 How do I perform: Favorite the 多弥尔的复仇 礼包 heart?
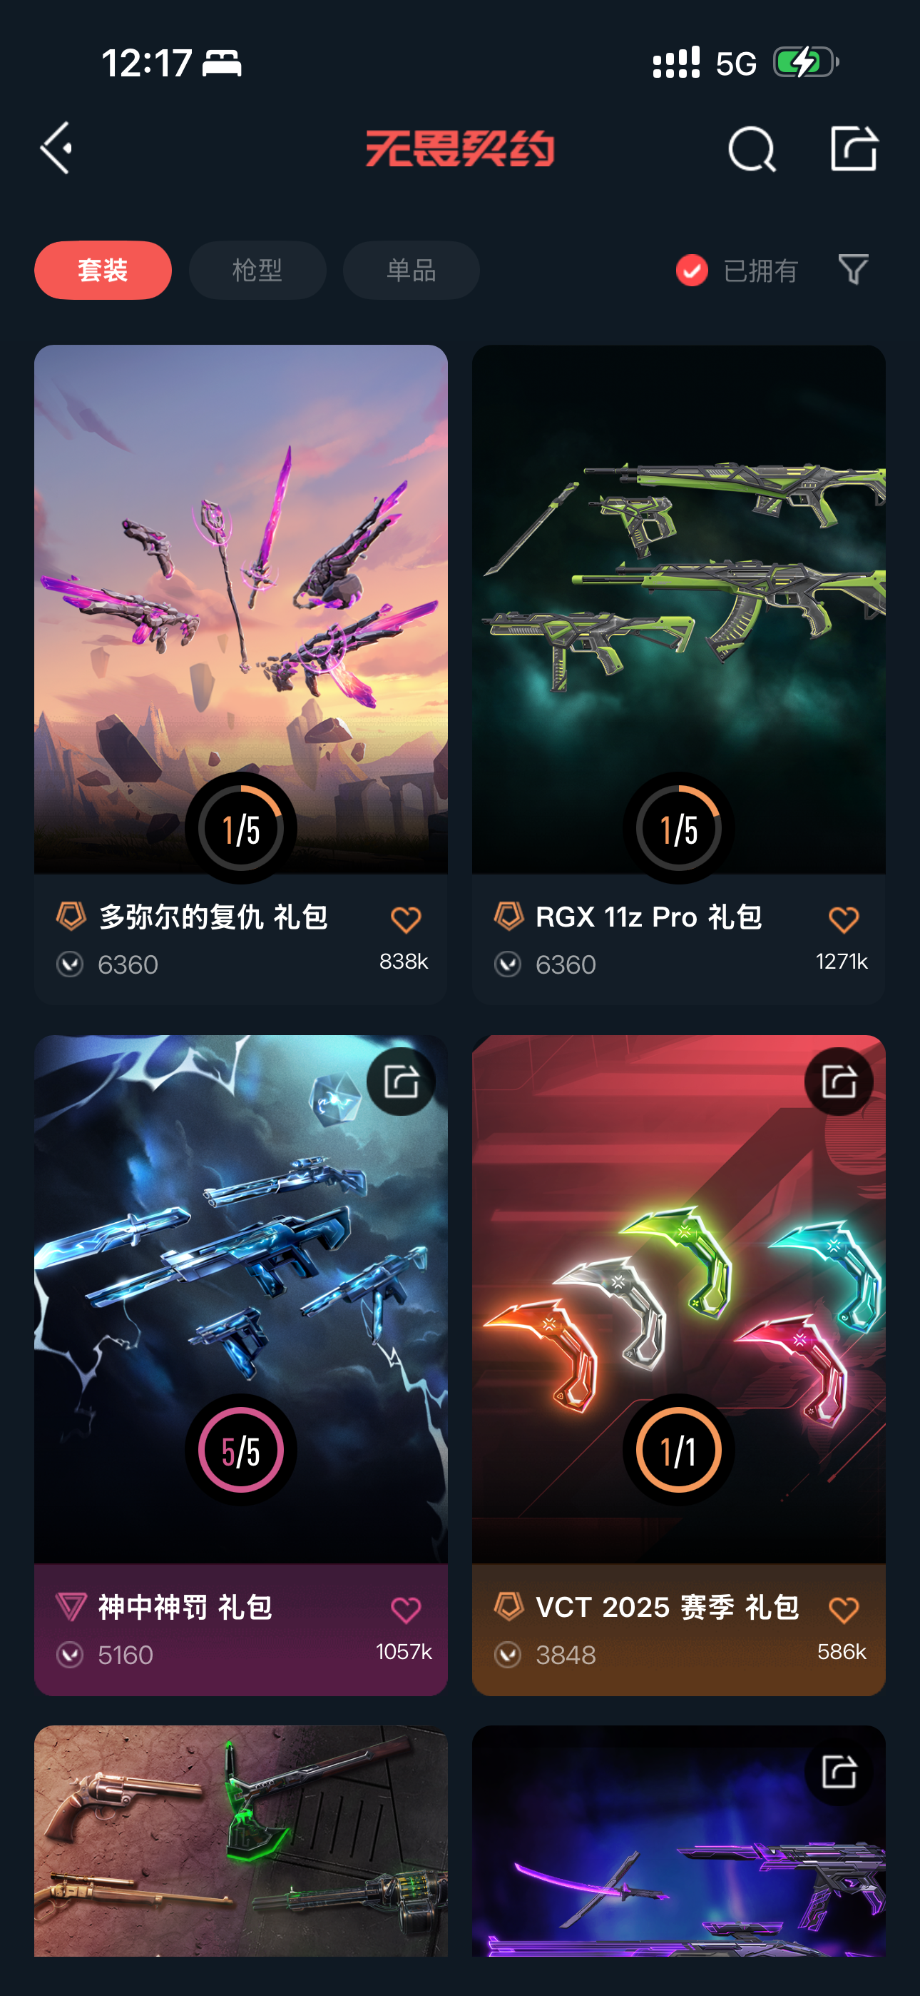[x=405, y=919]
